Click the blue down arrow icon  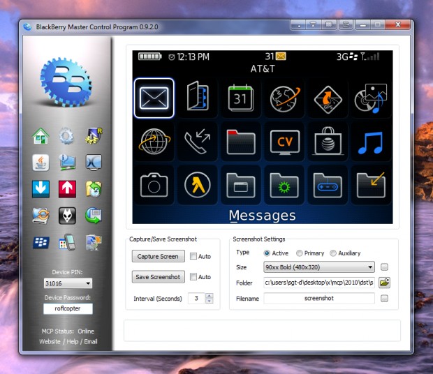tap(41, 189)
